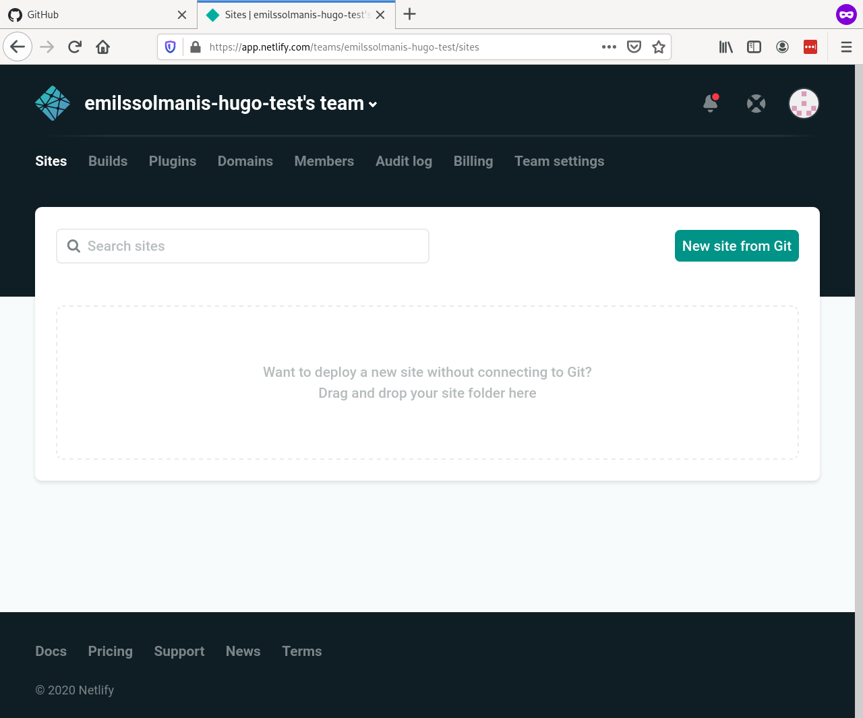
Task: Save page to Pocket icon
Action: click(x=634, y=47)
